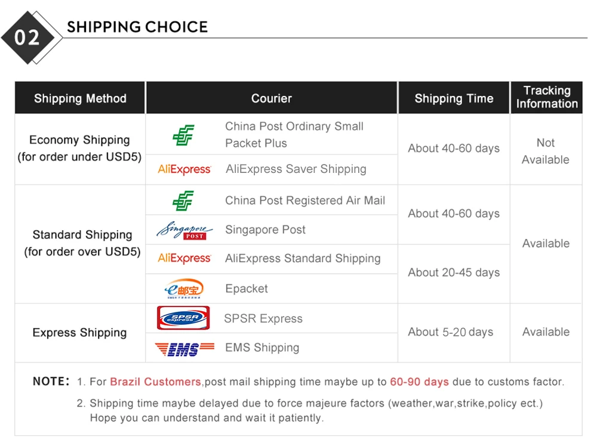Click the Singapore Post logo
Image resolution: width=597 pixels, height=446 pixels.
184,230
